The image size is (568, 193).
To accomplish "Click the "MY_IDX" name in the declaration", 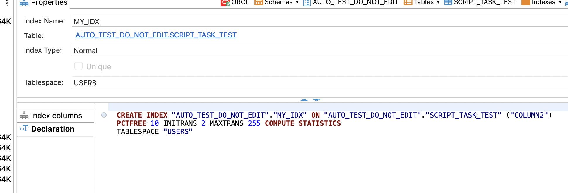I will [x=290, y=115].
